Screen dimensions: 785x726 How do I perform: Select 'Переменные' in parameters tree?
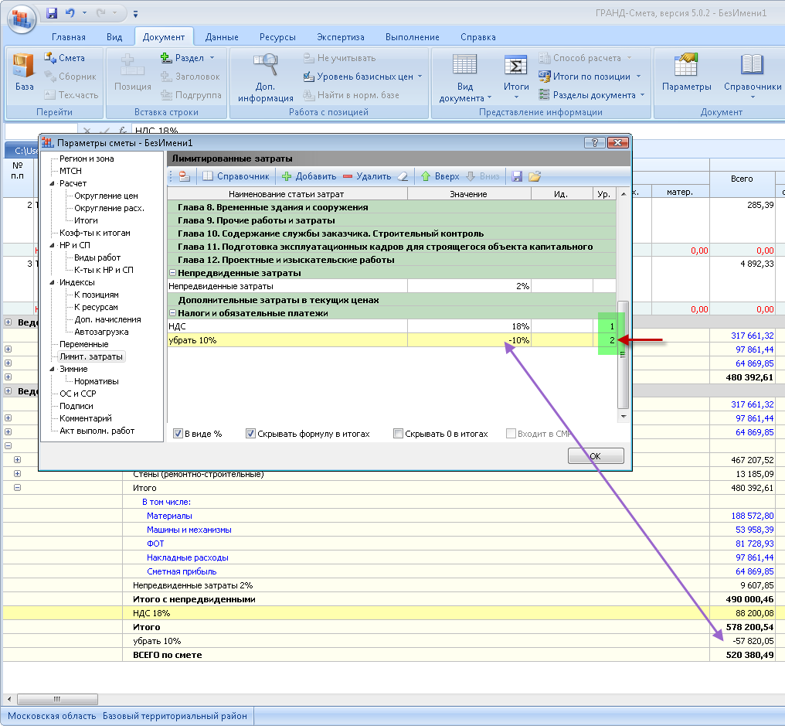coord(83,344)
